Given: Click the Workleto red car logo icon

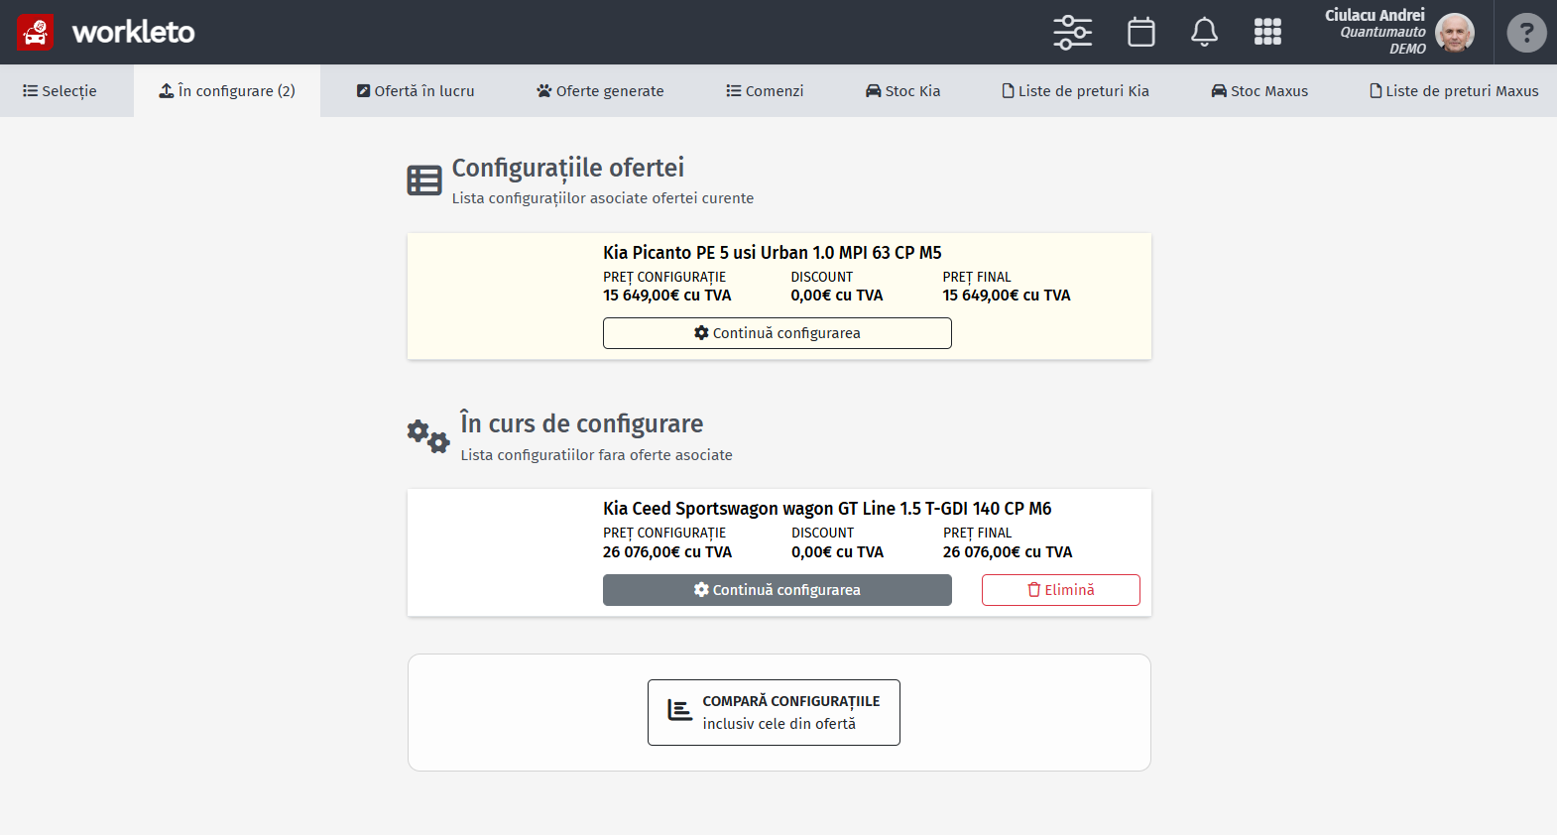Looking at the screenshot, I should (36, 32).
